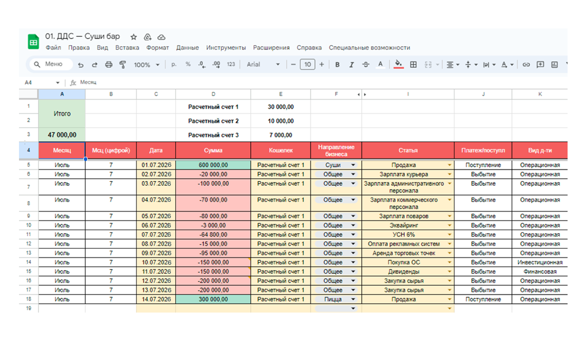This screenshot has height=341, width=587.
Task: Increase font size with plus button
Action: pos(322,65)
